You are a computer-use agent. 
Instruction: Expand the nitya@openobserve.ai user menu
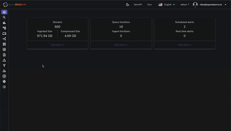(210, 5)
